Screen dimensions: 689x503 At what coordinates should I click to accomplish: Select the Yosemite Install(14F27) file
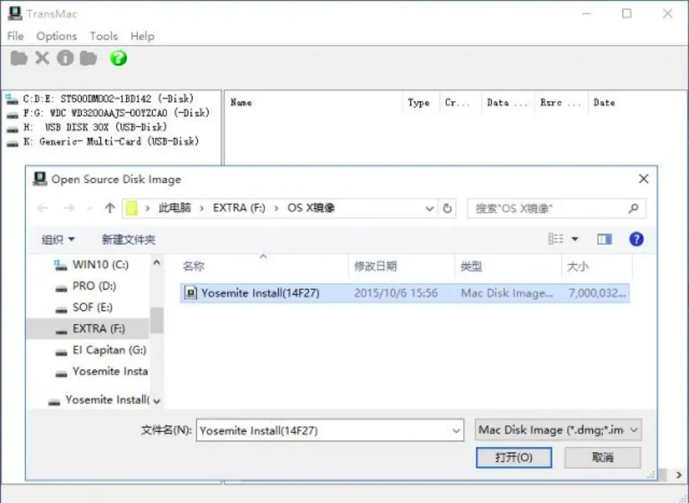pyautogui.click(x=404, y=293)
